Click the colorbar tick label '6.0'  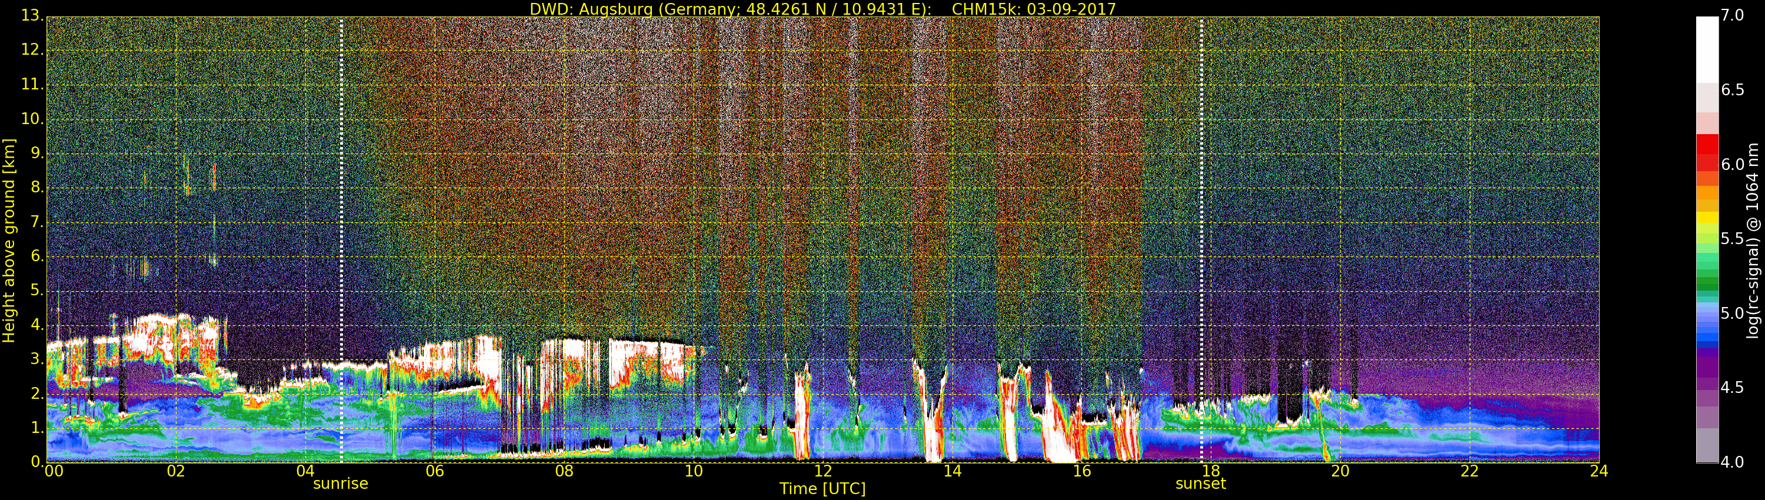(1732, 164)
